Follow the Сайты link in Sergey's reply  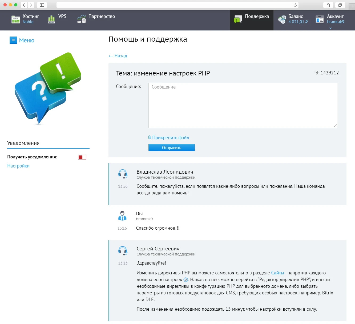277,273
